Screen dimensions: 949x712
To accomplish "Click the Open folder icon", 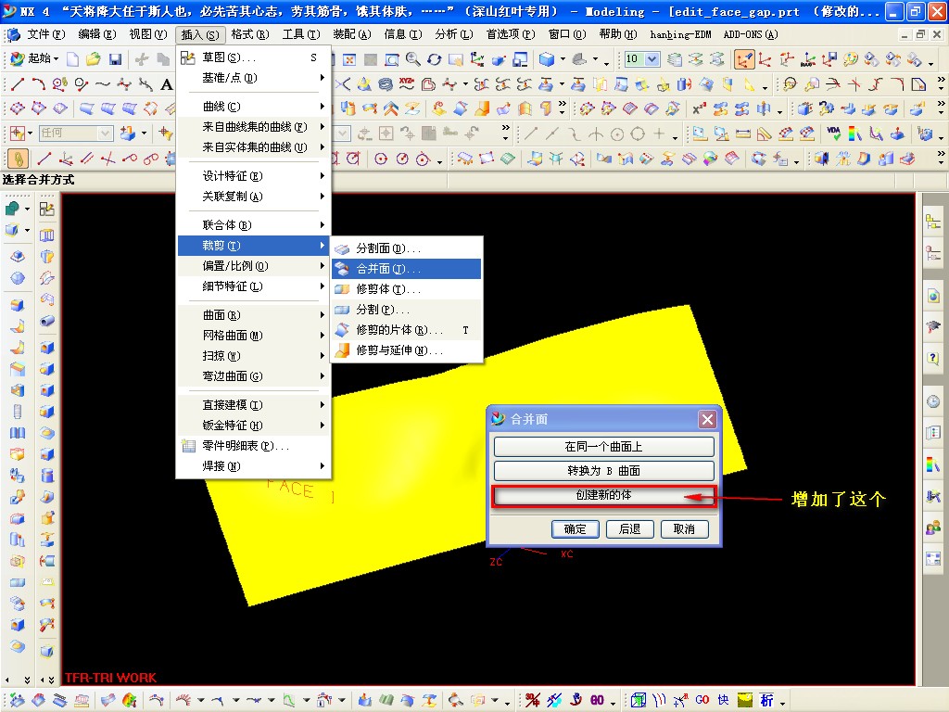I will click(x=94, y=58).
